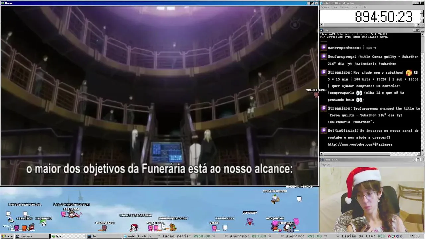Open the Exibir menu in Notepad

tap(355, 7)
